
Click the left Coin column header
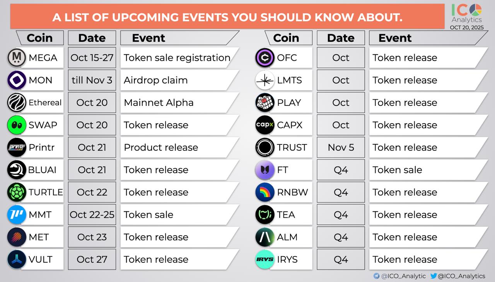coord(40,38)
